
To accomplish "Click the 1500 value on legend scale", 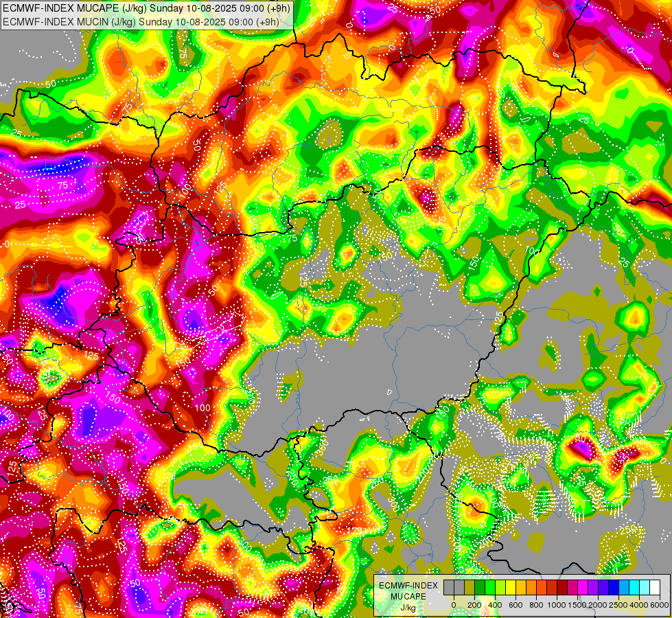I will 577,605.
